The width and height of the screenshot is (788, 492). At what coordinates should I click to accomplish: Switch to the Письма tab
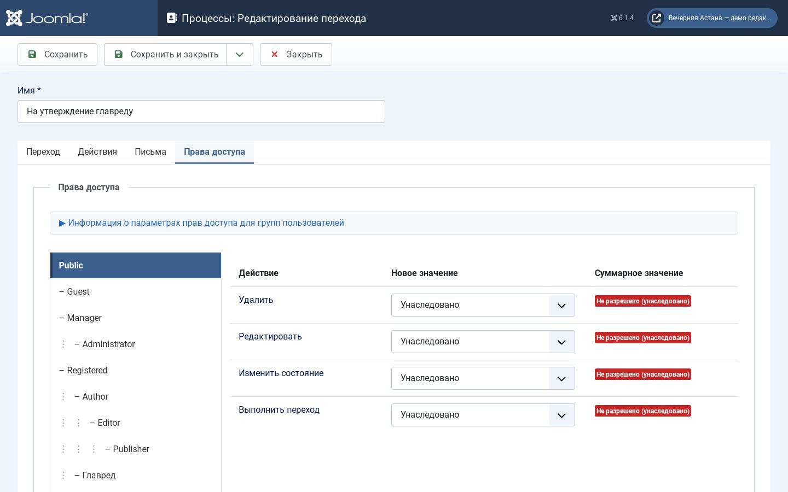(x=150, y=152)
